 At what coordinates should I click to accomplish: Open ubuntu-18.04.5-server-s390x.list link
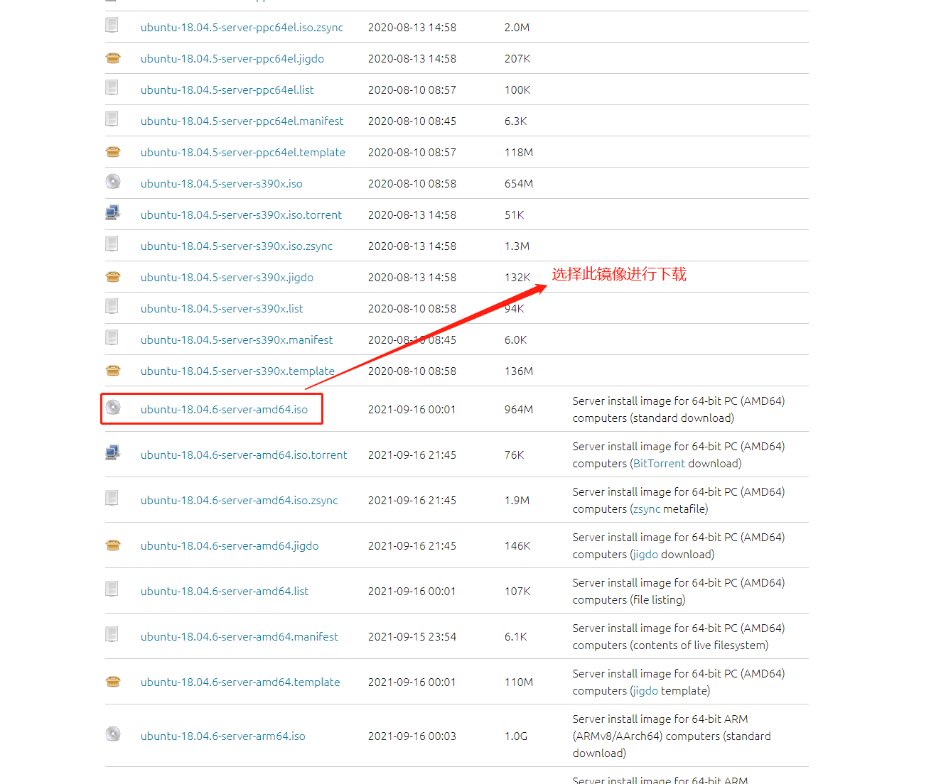pyautogui.click(x=222, y=309)
